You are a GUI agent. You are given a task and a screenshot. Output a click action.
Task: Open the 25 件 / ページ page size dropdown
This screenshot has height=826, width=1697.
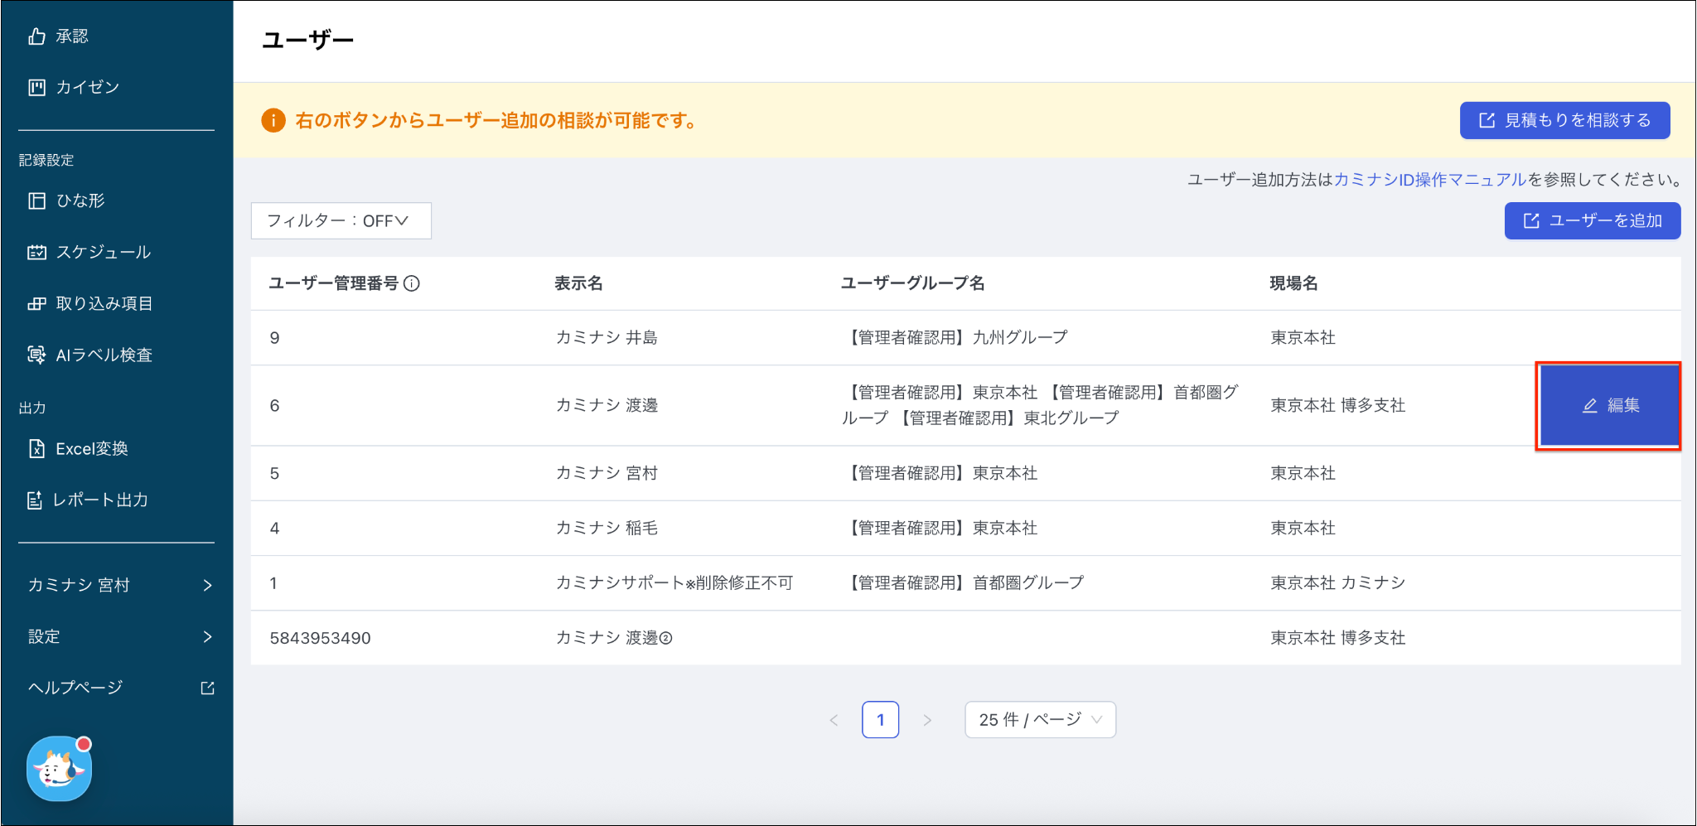[1040, 720]
